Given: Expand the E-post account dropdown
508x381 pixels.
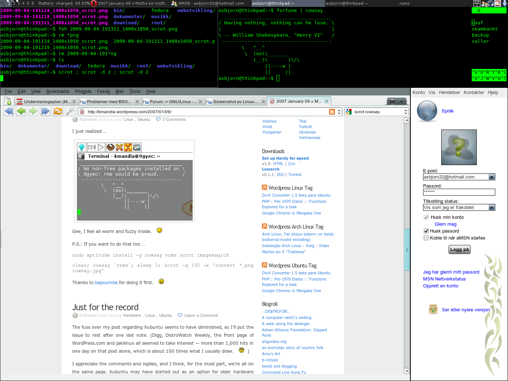Looking at the screenshot, I should point(492,177).
